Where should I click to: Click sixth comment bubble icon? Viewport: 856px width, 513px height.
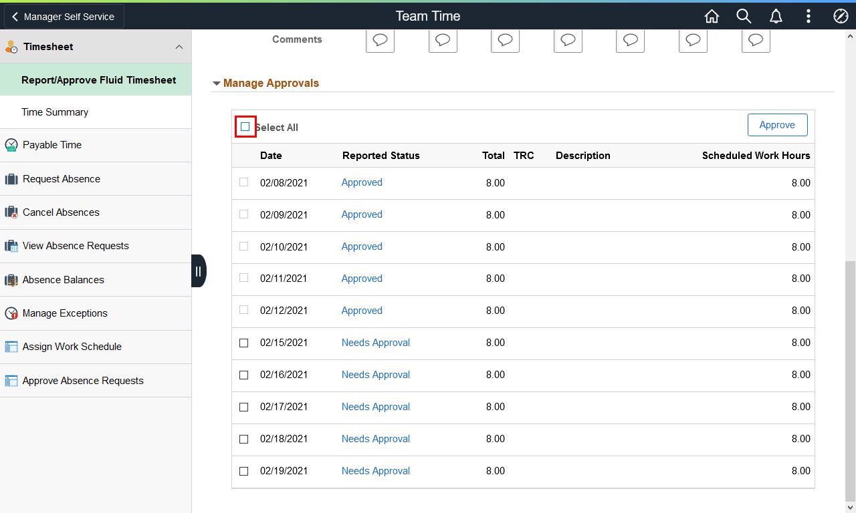[x=693, y=40]
